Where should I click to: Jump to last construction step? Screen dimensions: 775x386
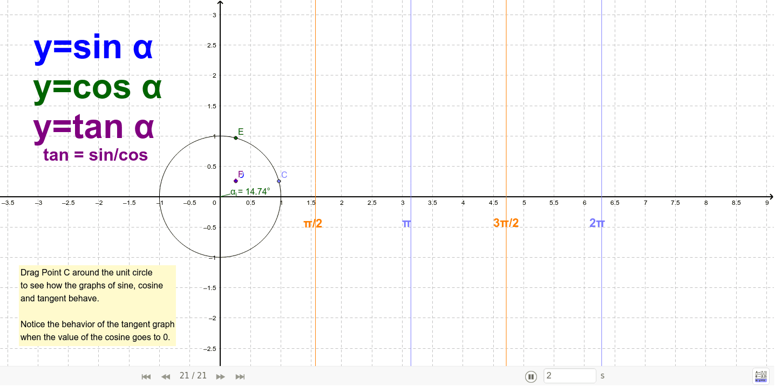[240, 376]
